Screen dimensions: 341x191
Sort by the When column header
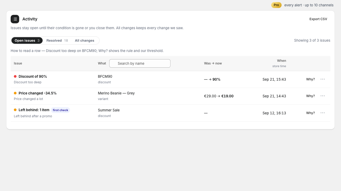click(x=281, y=61)
